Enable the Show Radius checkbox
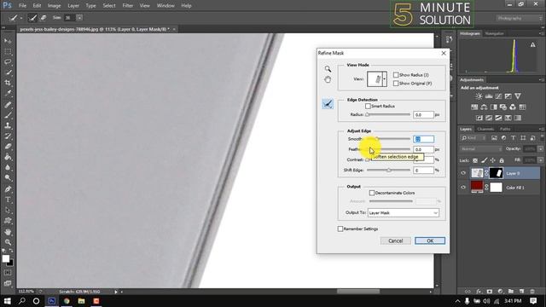Screen dimensions: 546x307 click(x=396, y=75)
